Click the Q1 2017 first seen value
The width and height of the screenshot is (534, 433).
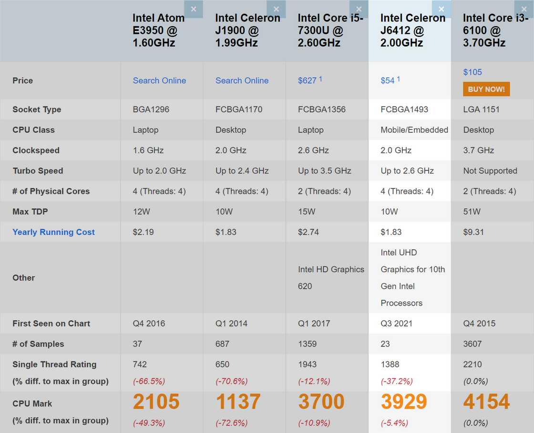pos(314,324)
